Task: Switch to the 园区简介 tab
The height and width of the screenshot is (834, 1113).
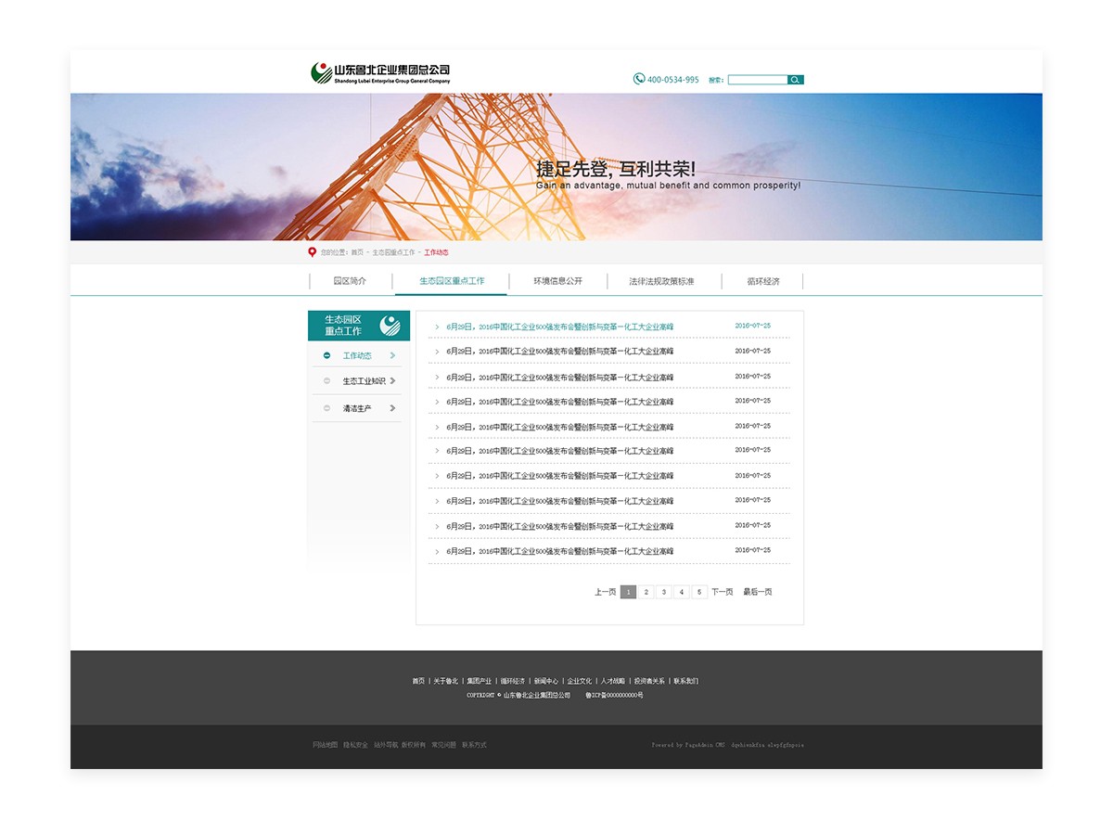Action: (x=350, y=281)
